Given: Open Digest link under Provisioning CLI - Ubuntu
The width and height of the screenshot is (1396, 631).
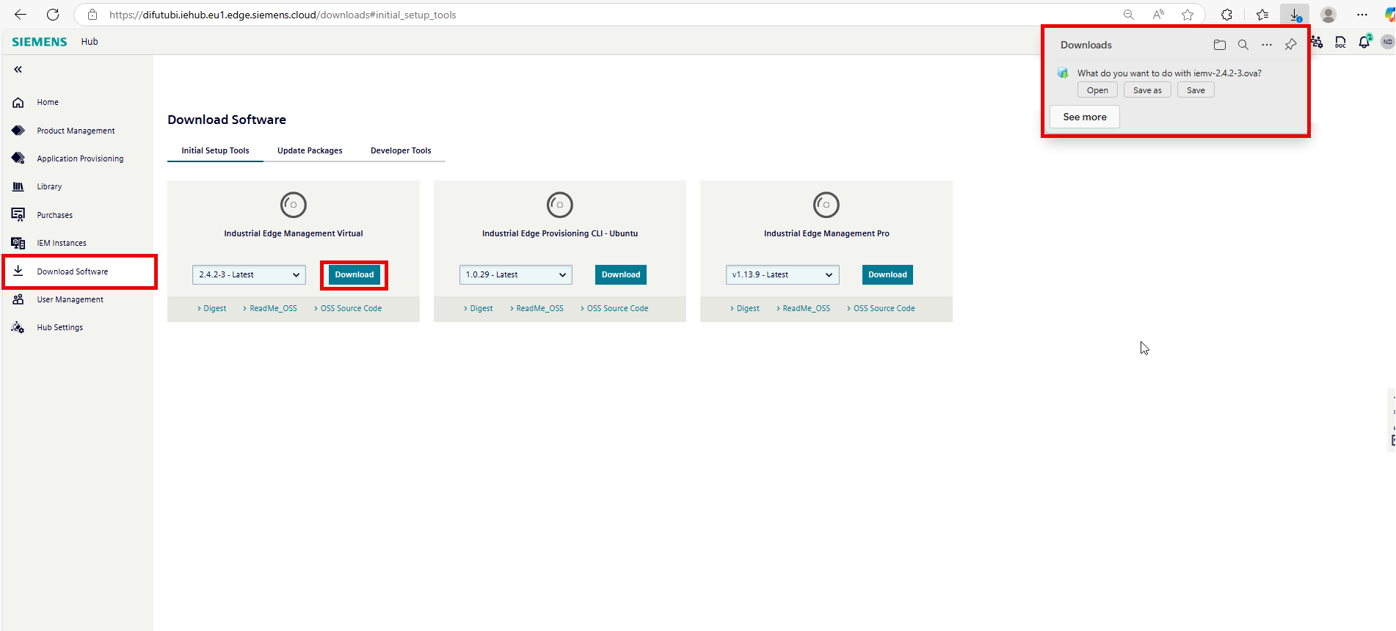Looking at the screenshot, I should [481, 309].
